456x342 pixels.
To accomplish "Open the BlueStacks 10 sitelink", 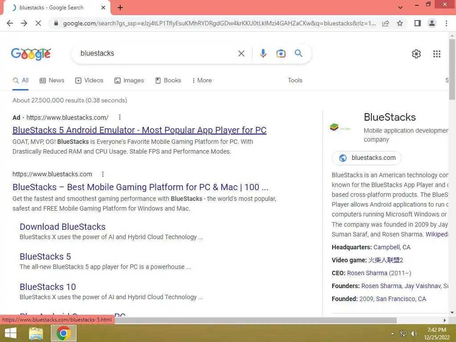I will click(48, 287).
